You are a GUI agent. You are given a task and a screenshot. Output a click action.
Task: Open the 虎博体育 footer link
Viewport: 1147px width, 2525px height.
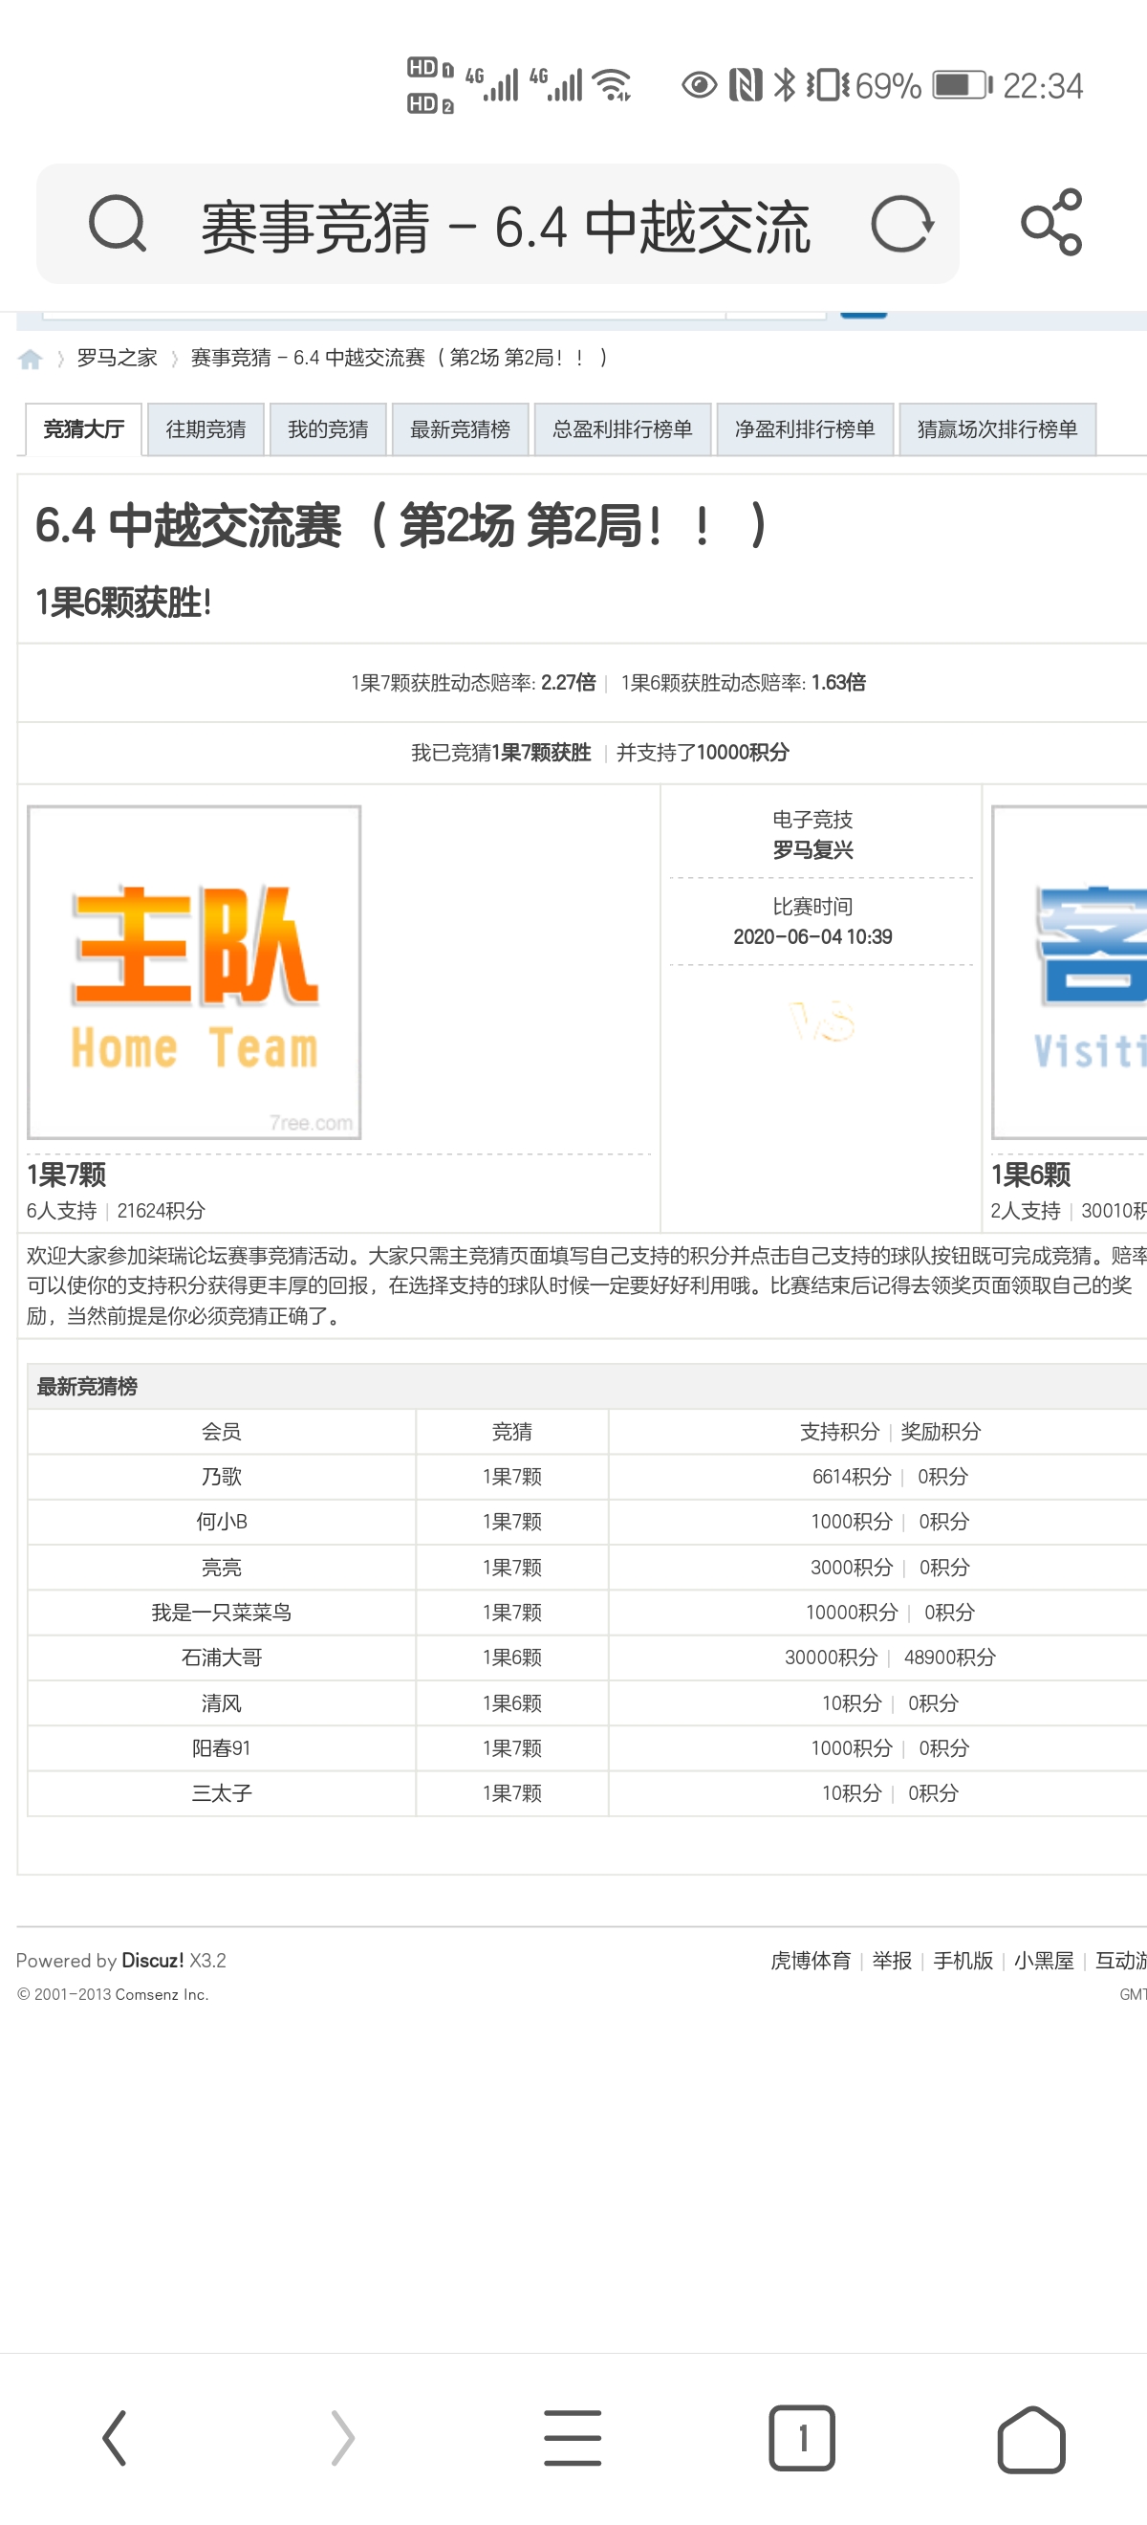click(x=810, y=1961)
